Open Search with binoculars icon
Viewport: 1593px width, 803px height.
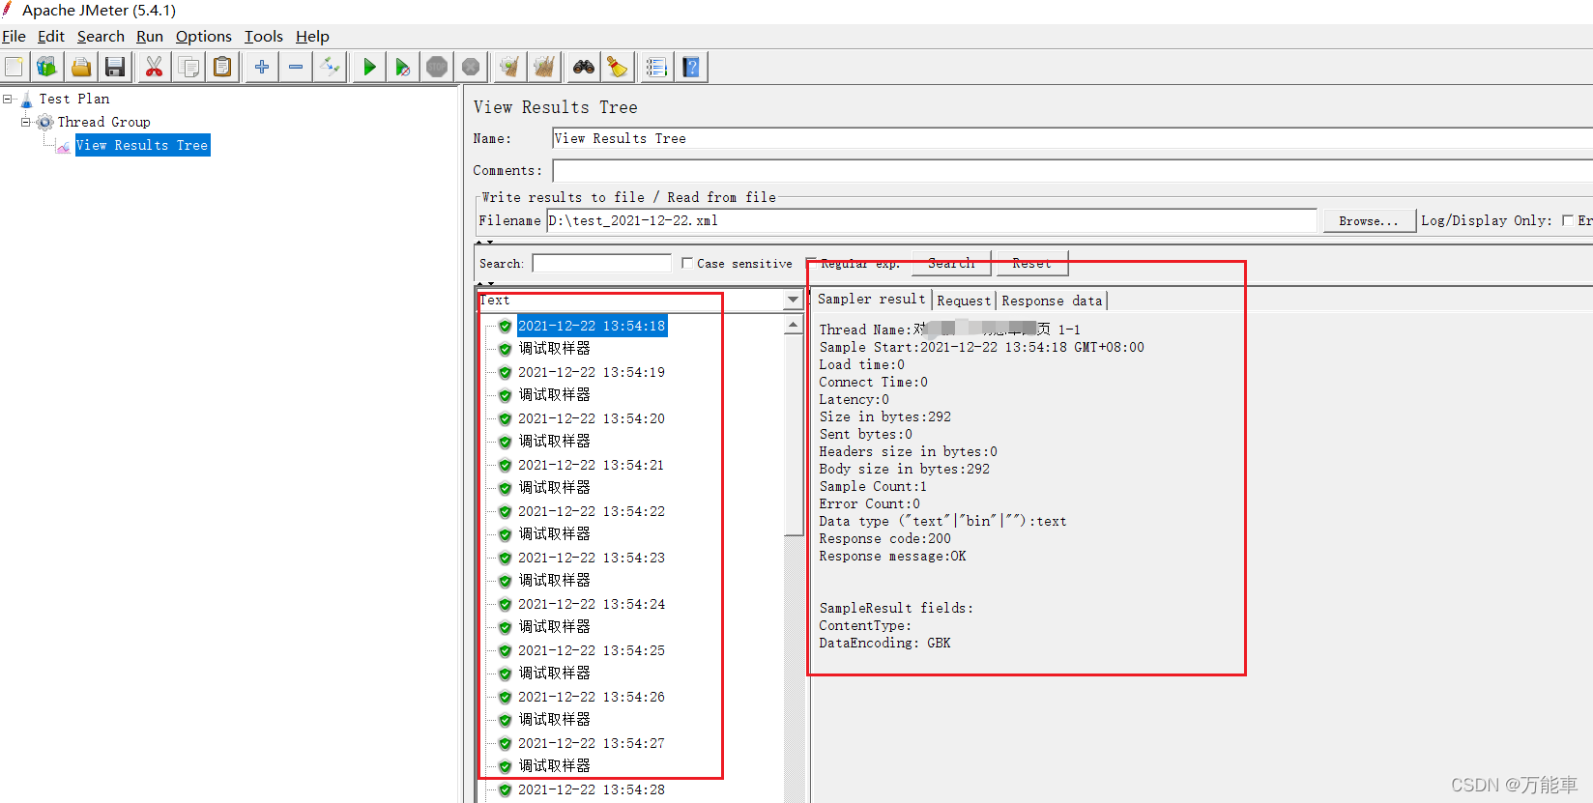[584, 67]
